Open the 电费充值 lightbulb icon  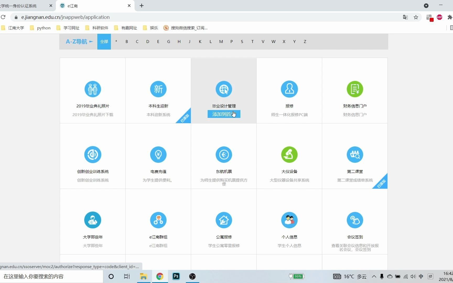click(158, 155)
